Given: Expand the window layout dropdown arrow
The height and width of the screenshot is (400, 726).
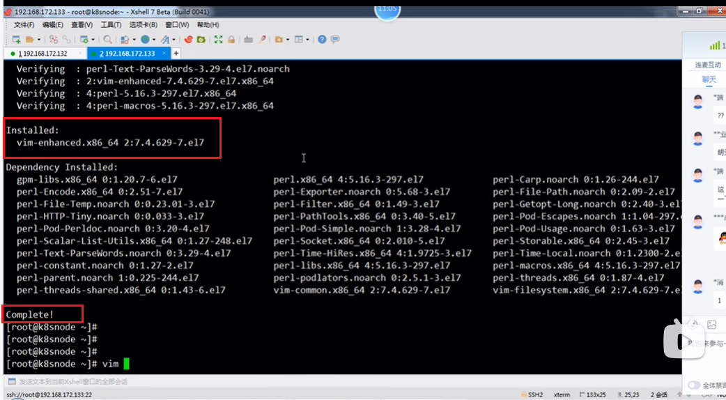Looking at the screenshot, I should [x=308, y=39].
